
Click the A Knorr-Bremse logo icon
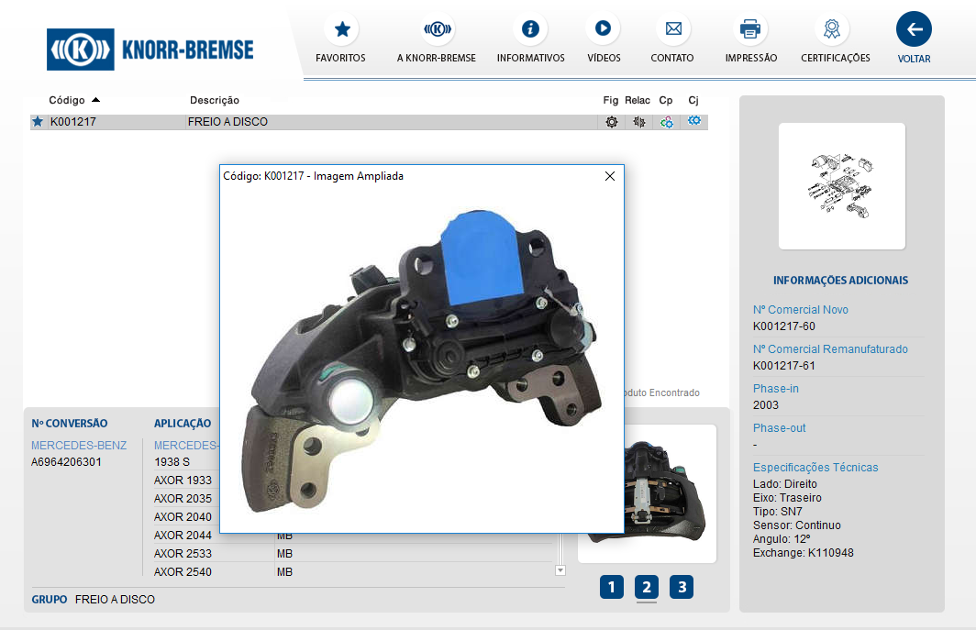coord(437,29)
